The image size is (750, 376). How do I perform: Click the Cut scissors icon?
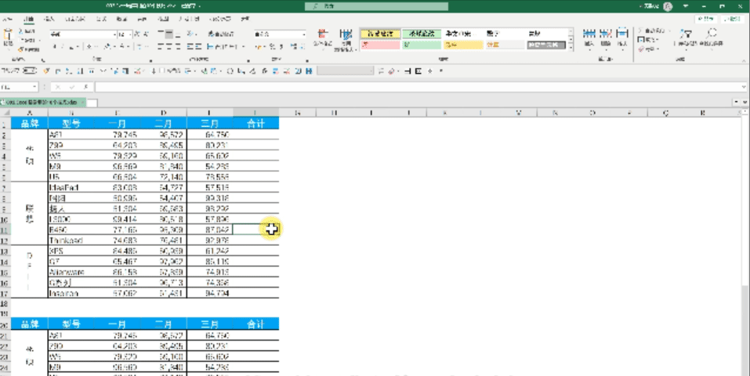coord(20,31)
